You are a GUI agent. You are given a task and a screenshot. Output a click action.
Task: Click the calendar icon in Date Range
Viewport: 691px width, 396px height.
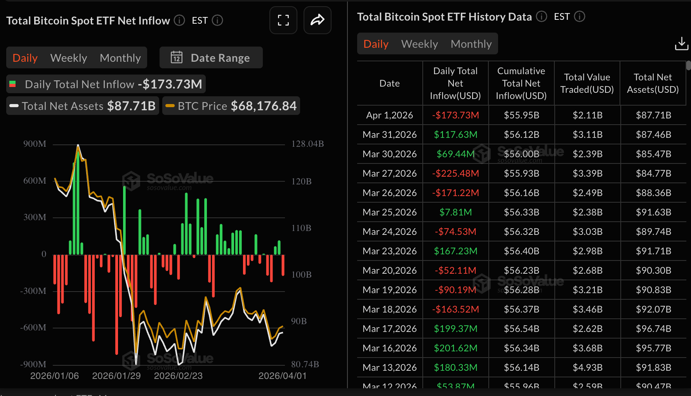[177, 57]
